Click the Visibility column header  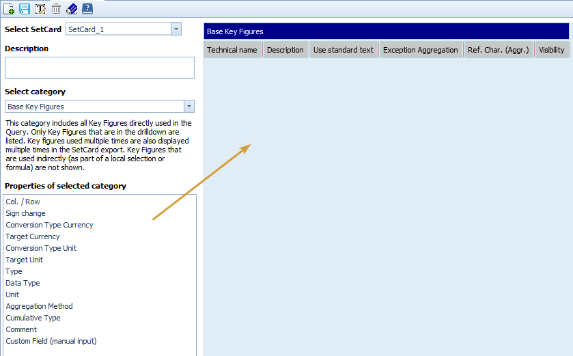[551, 50]
